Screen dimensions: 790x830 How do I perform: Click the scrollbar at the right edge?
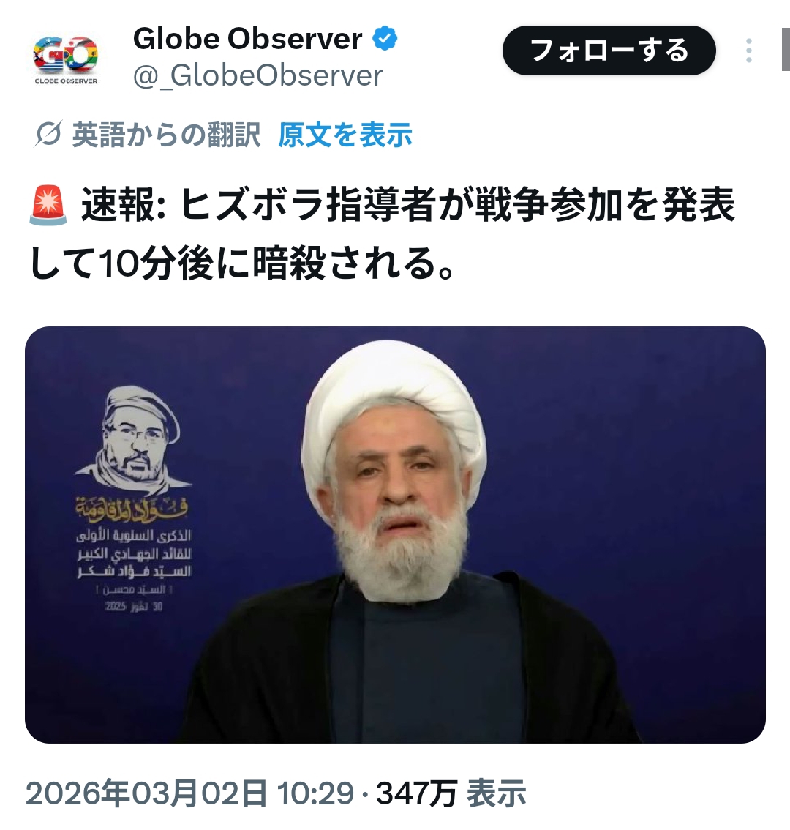(x=786, y=49)
